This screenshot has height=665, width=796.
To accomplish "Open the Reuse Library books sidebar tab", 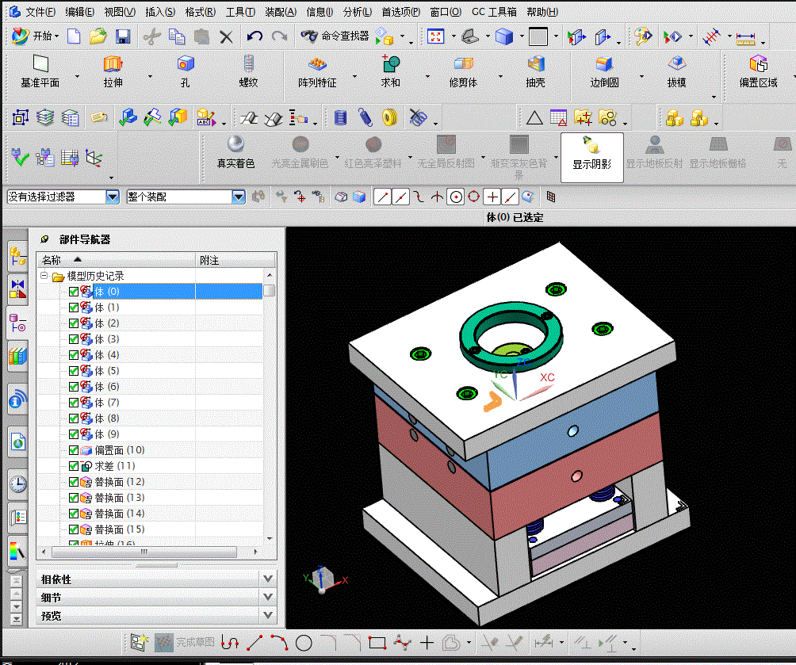I will (17, 356).
